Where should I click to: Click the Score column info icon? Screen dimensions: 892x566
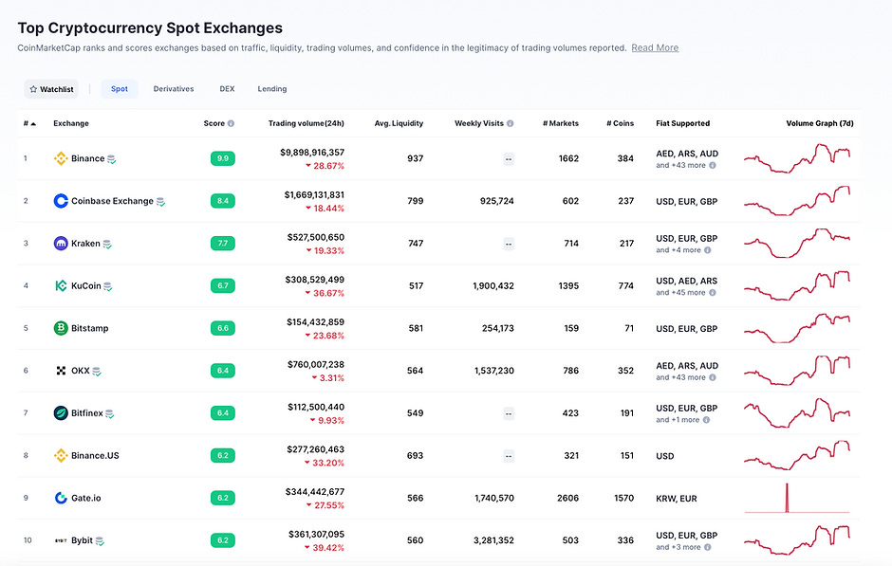[x=231, y=123]
